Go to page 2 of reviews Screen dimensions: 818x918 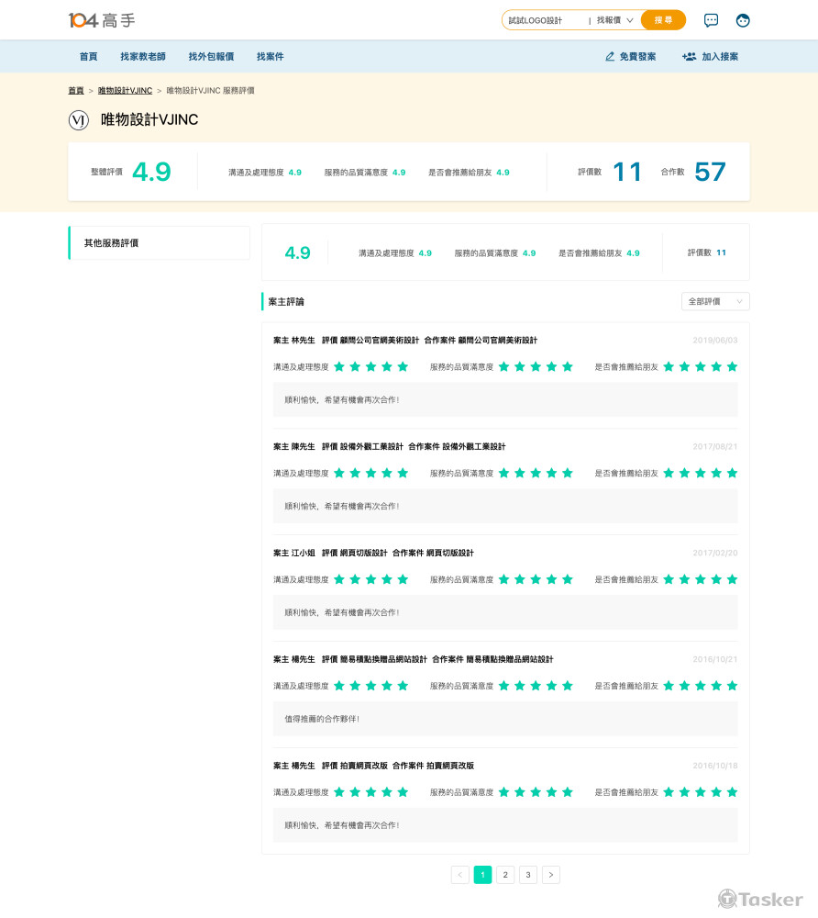[505, 875]
